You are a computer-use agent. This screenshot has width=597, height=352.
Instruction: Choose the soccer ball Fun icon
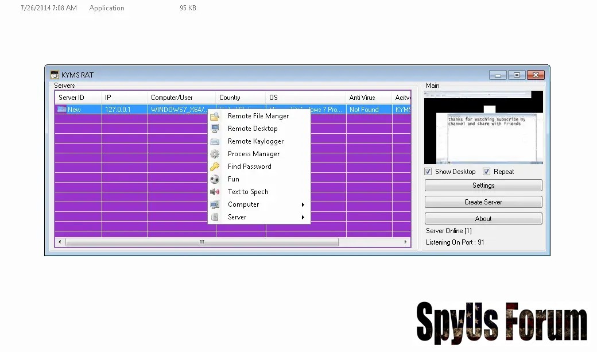215,179
